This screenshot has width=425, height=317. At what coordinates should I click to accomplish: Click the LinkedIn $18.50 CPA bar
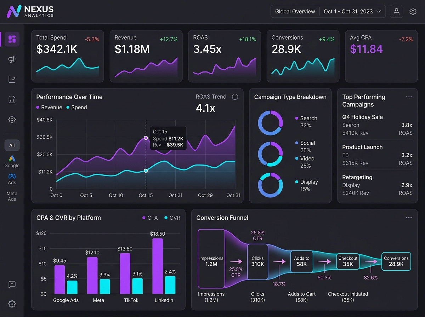(158, 266)
